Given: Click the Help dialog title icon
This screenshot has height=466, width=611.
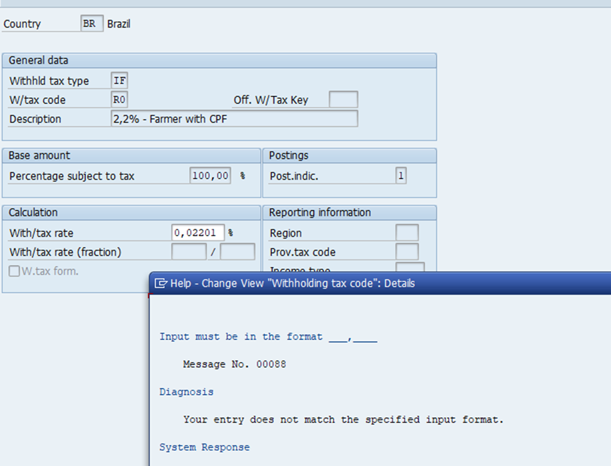Looking at the screenshot, I should [161, 283].
